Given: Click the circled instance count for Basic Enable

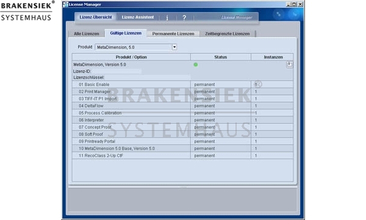Looking at the screenshot, I should (x=258, y=84).
